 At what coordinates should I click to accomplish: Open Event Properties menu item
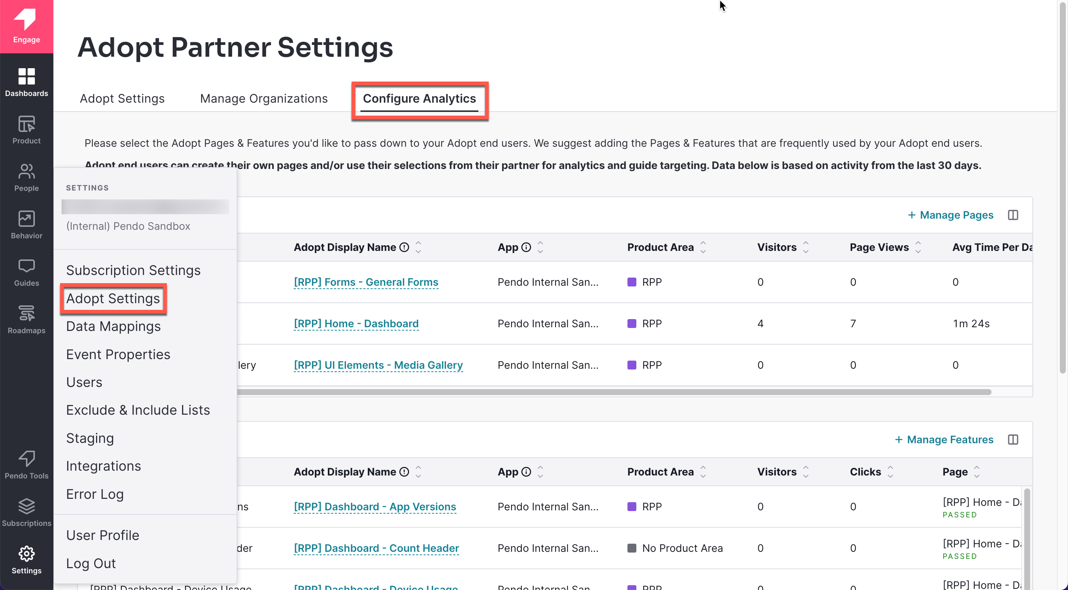coord(118,354)
